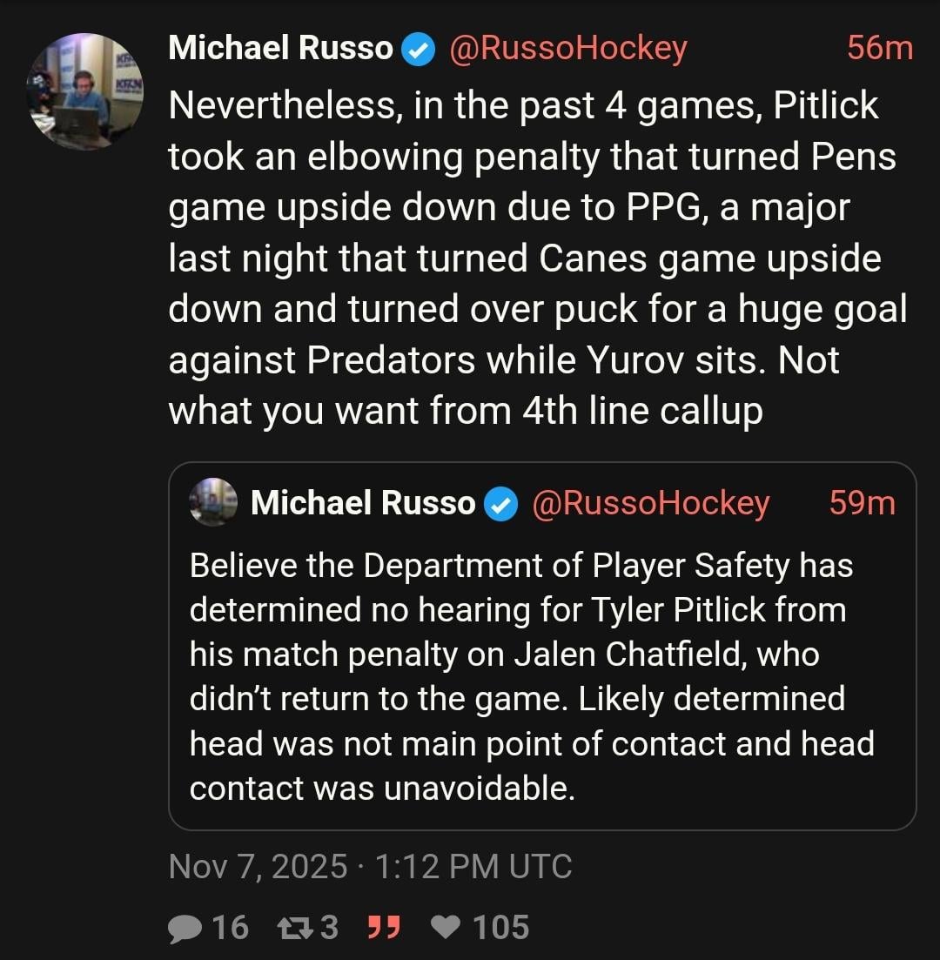Click the 56m timestamp
Image resolution: width=940 pixels, height=960 pixels.
coord(880,49)
